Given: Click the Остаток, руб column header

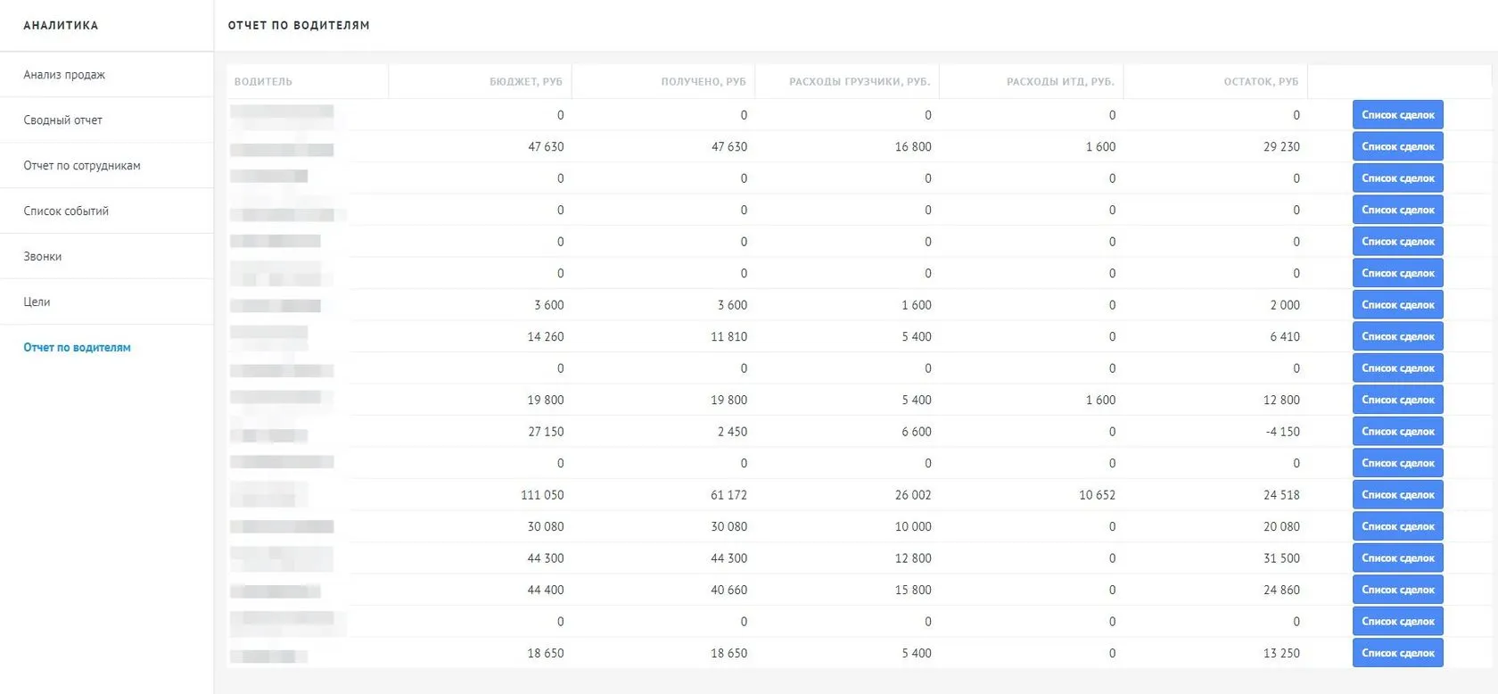Looking at the screenshot, I should point(1261,82).
